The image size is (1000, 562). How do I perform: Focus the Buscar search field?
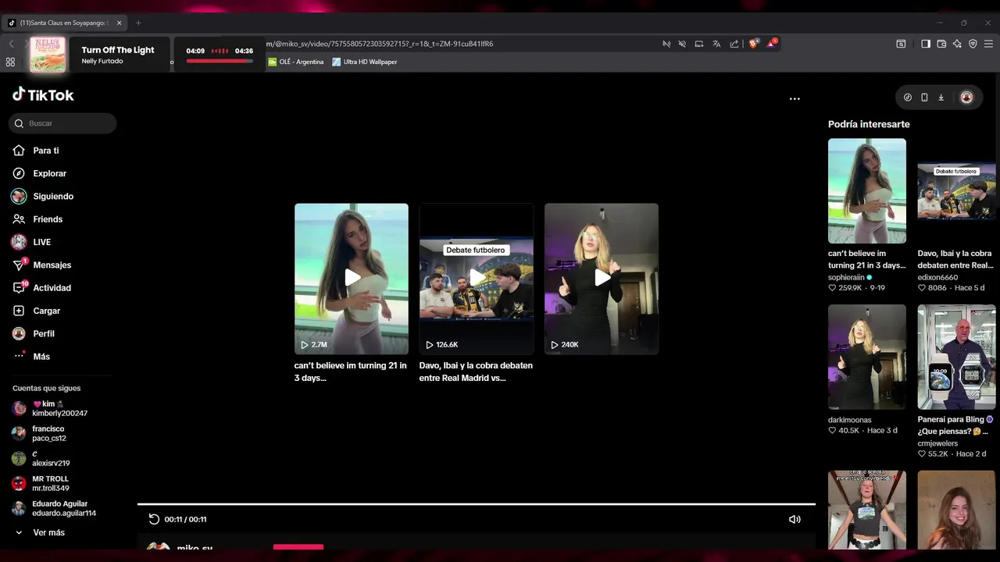tap(62, 123)
